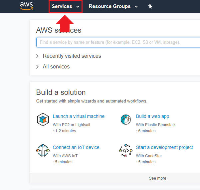Click With Elastic Beanstalk text

156,125
